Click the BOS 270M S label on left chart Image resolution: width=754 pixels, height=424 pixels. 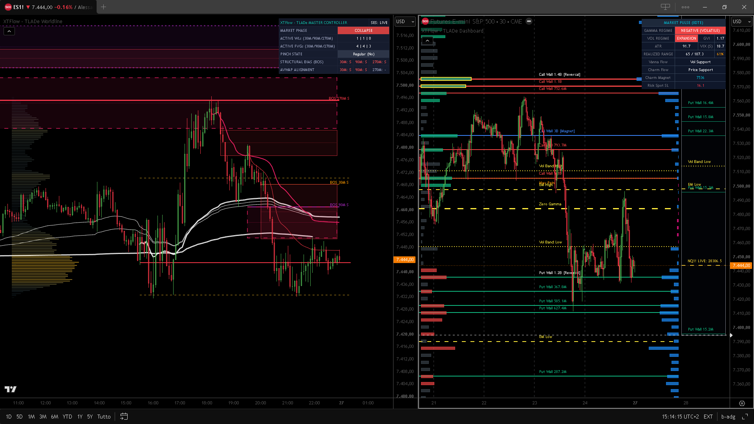339,99
